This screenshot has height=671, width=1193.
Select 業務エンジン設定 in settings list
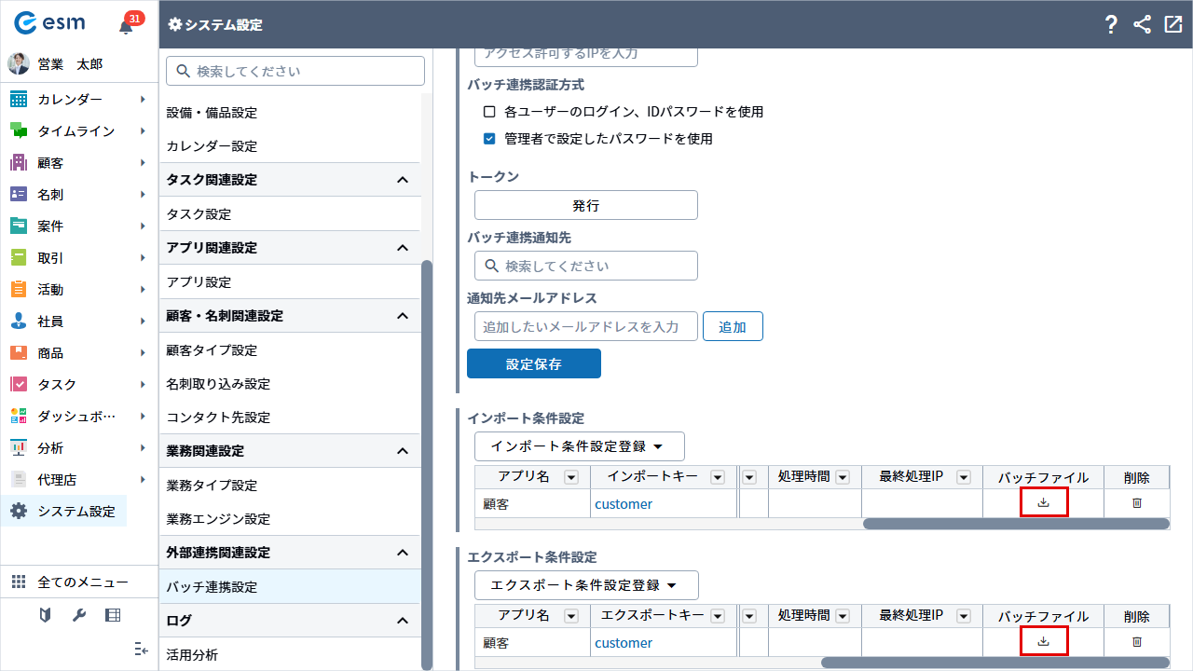point(218,519)
